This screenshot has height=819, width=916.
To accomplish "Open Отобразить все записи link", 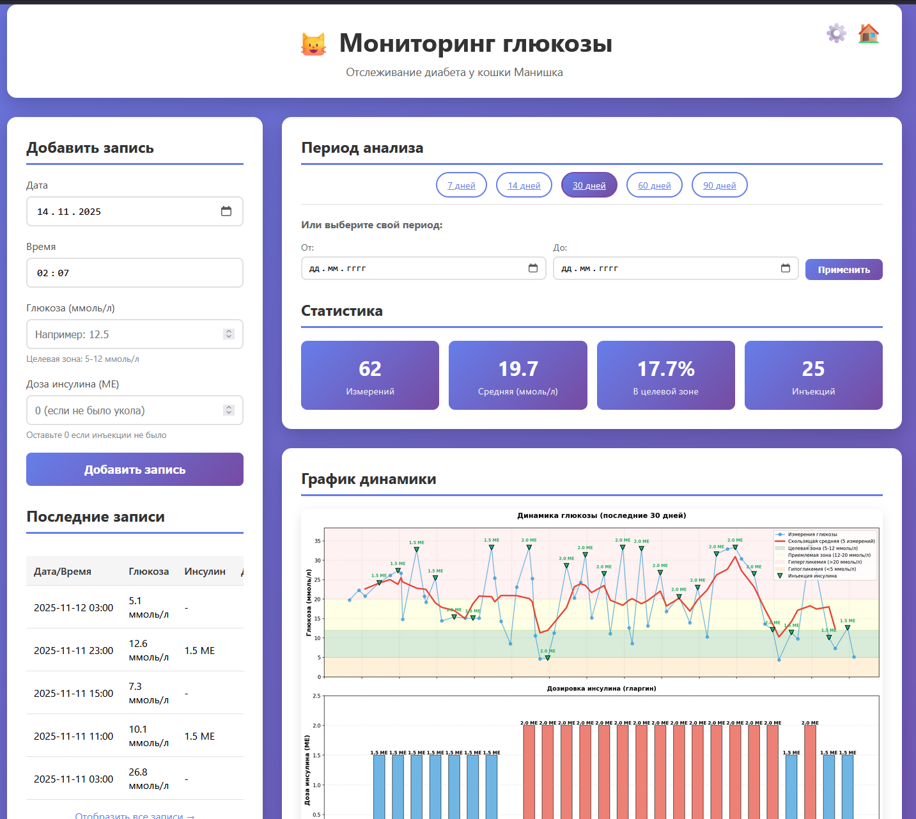I will (134, 815).
